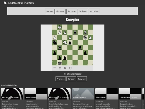The image size is (145, 109).
Task: Select the white bishop on b2
Action: click(85, 32)
